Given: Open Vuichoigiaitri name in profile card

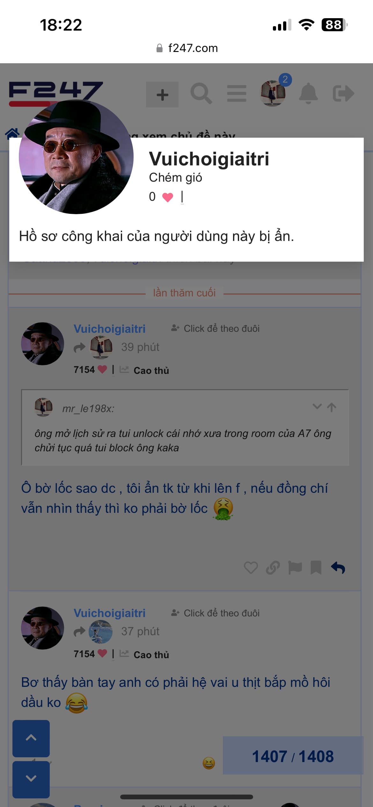Looking at the screenshot, I should tap(209, 159).
